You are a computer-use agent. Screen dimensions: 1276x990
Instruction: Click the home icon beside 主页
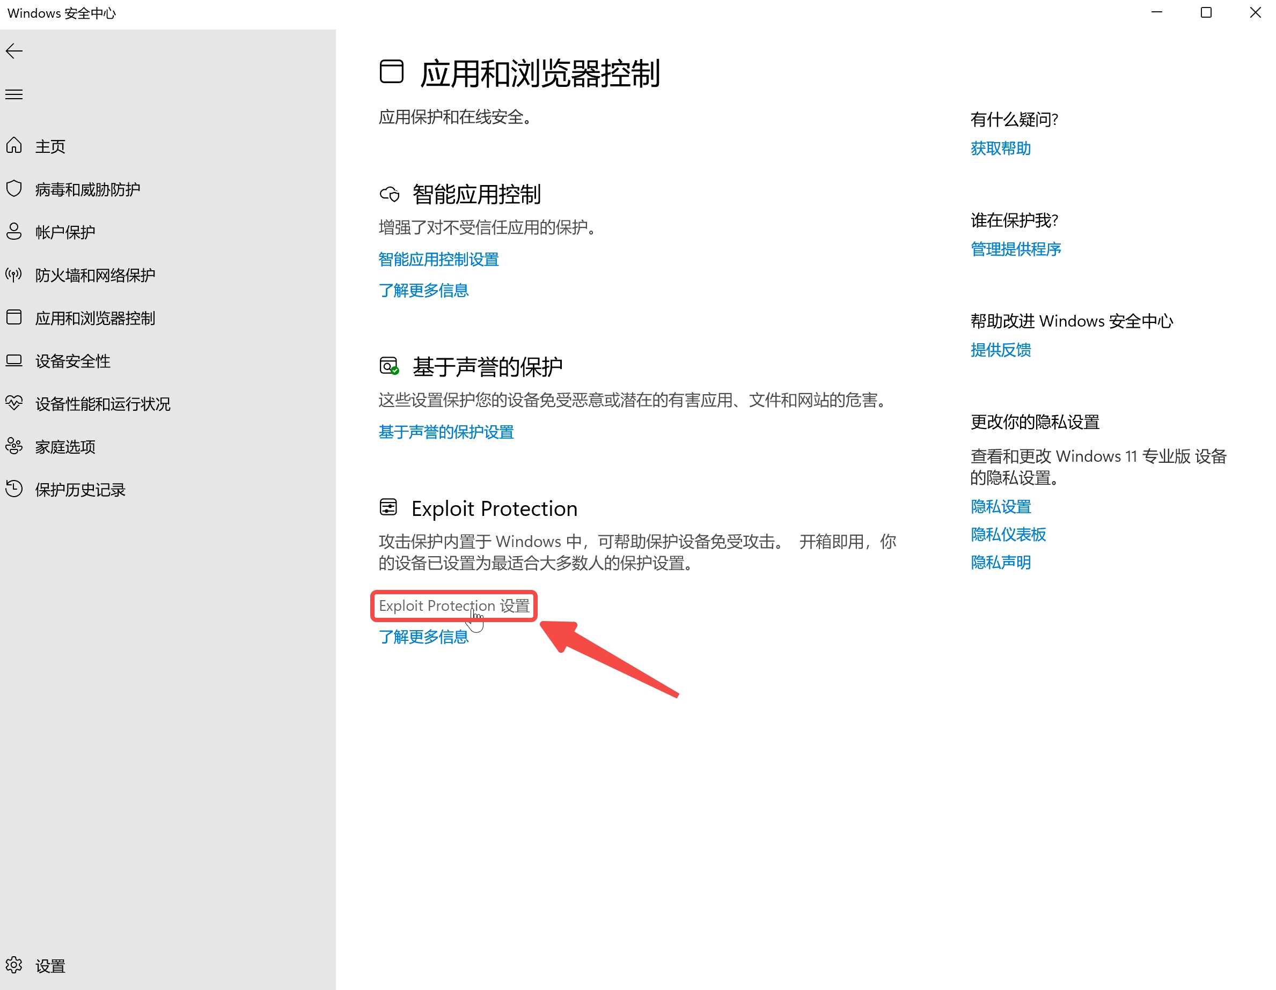(x=14, y=145)
